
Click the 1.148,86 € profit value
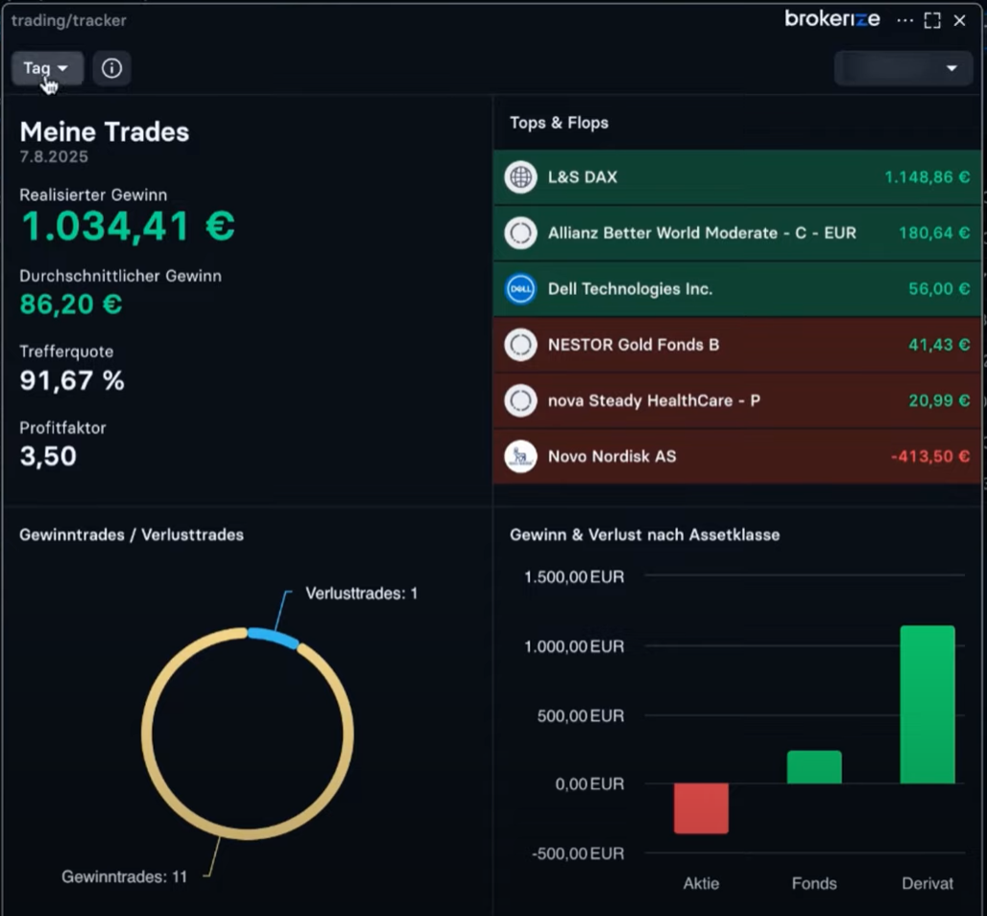[x=927, y=177]
